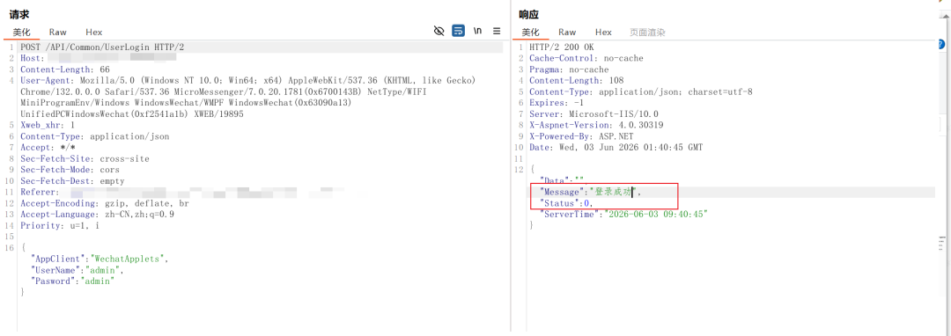
Task: Click the Sec-Fetch-Mode: cors header
Action: (x=70, y=170)
